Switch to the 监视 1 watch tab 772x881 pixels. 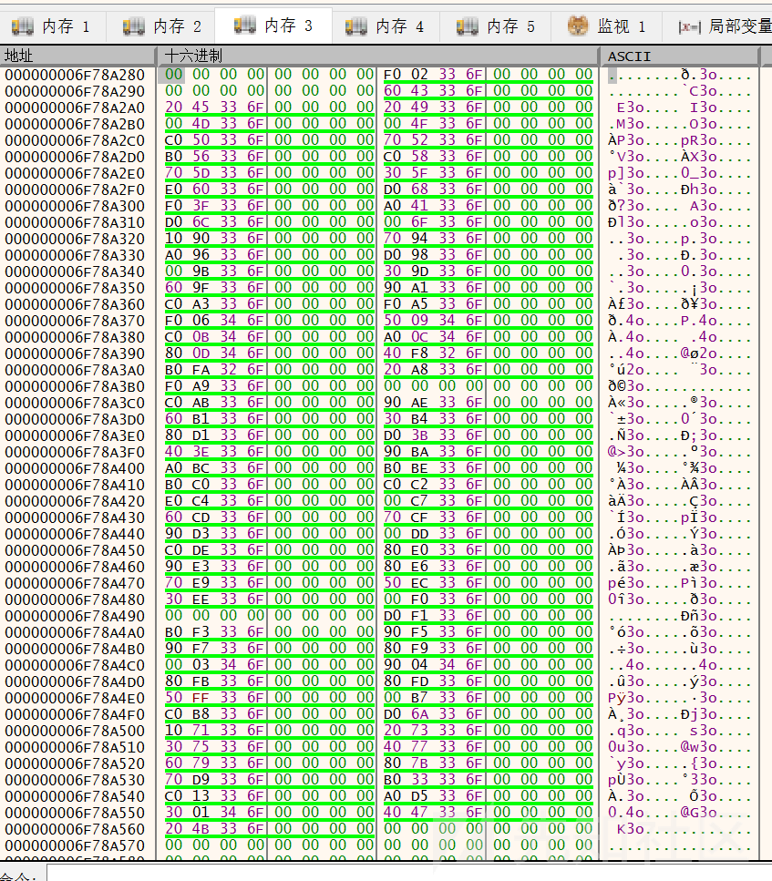607,26
